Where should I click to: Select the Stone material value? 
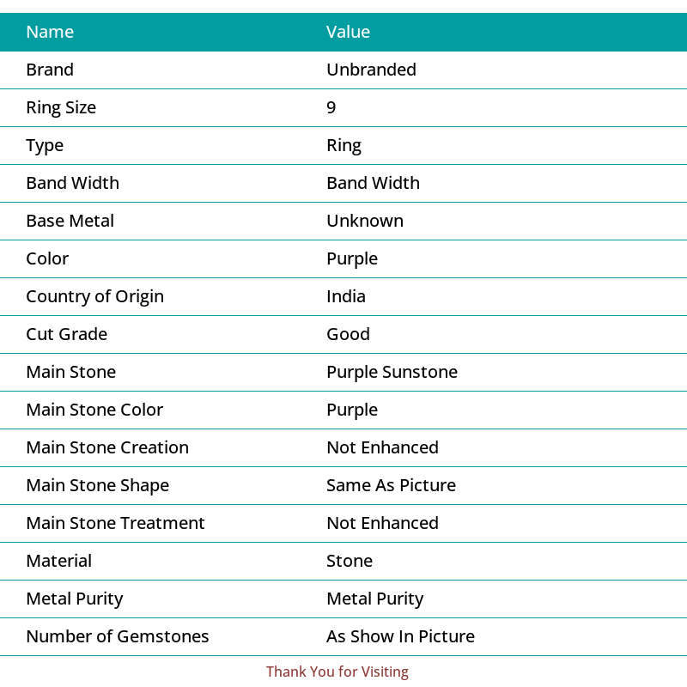point(350,561)
